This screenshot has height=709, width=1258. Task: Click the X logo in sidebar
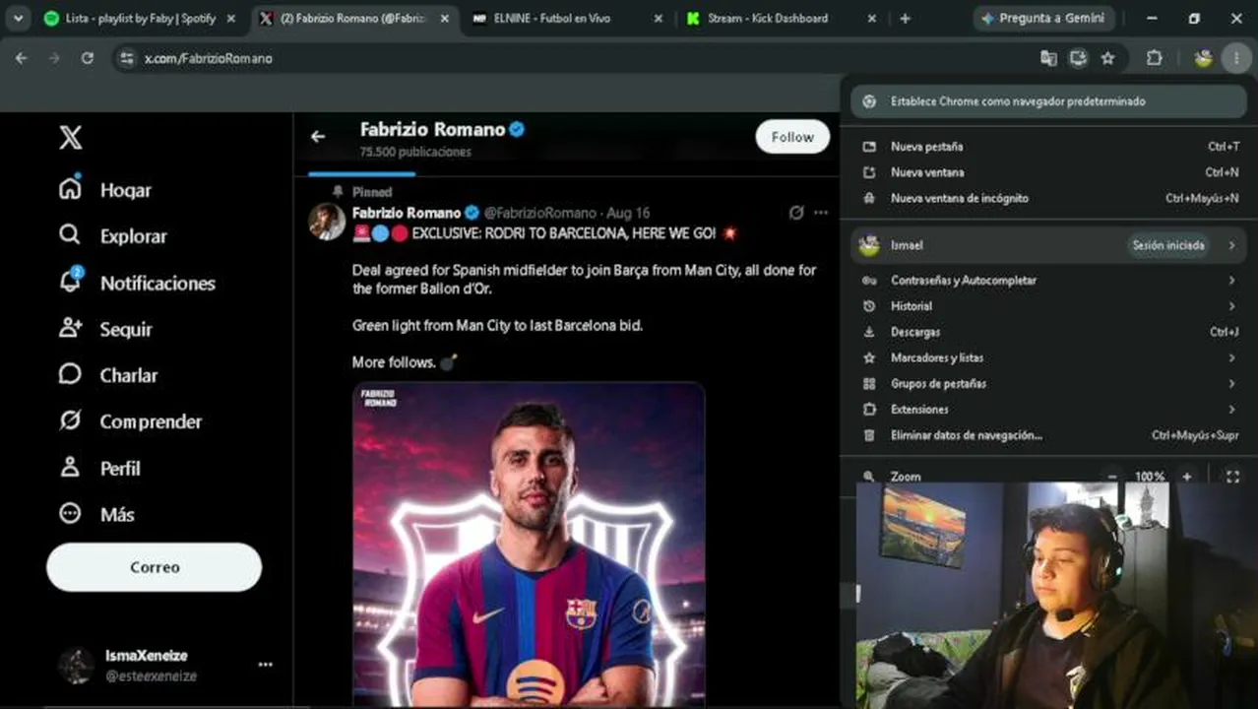[70, 138]
